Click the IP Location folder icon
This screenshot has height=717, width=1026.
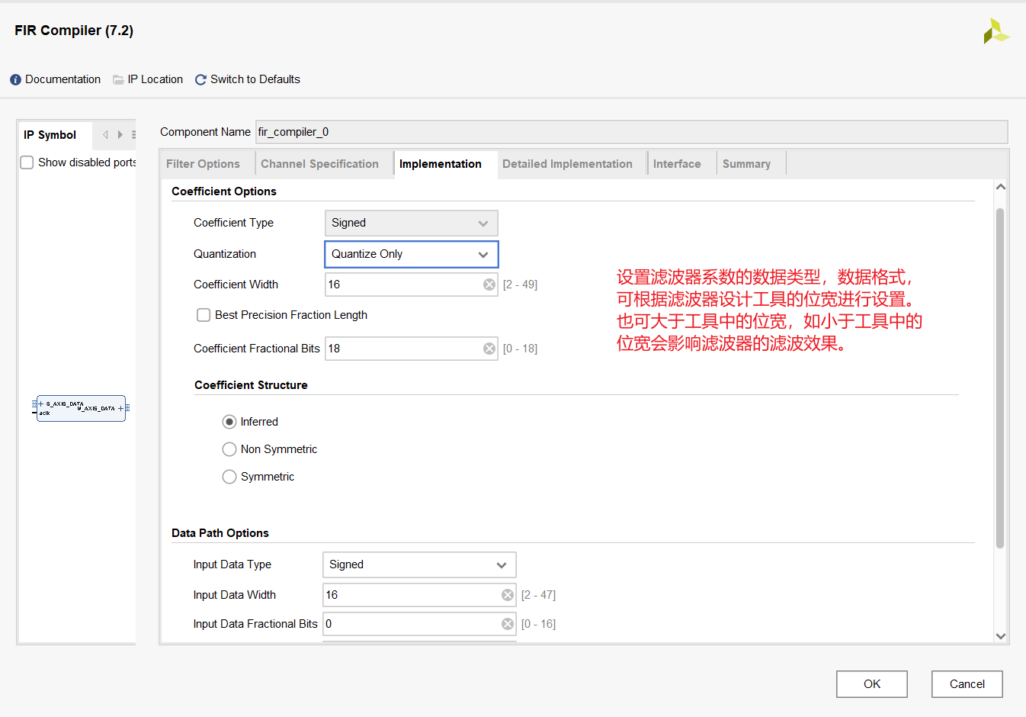118,80
